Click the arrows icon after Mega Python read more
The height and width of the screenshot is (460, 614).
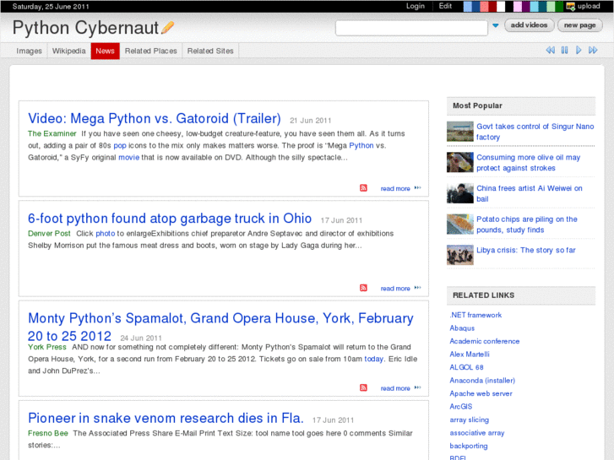click(417, 188)
